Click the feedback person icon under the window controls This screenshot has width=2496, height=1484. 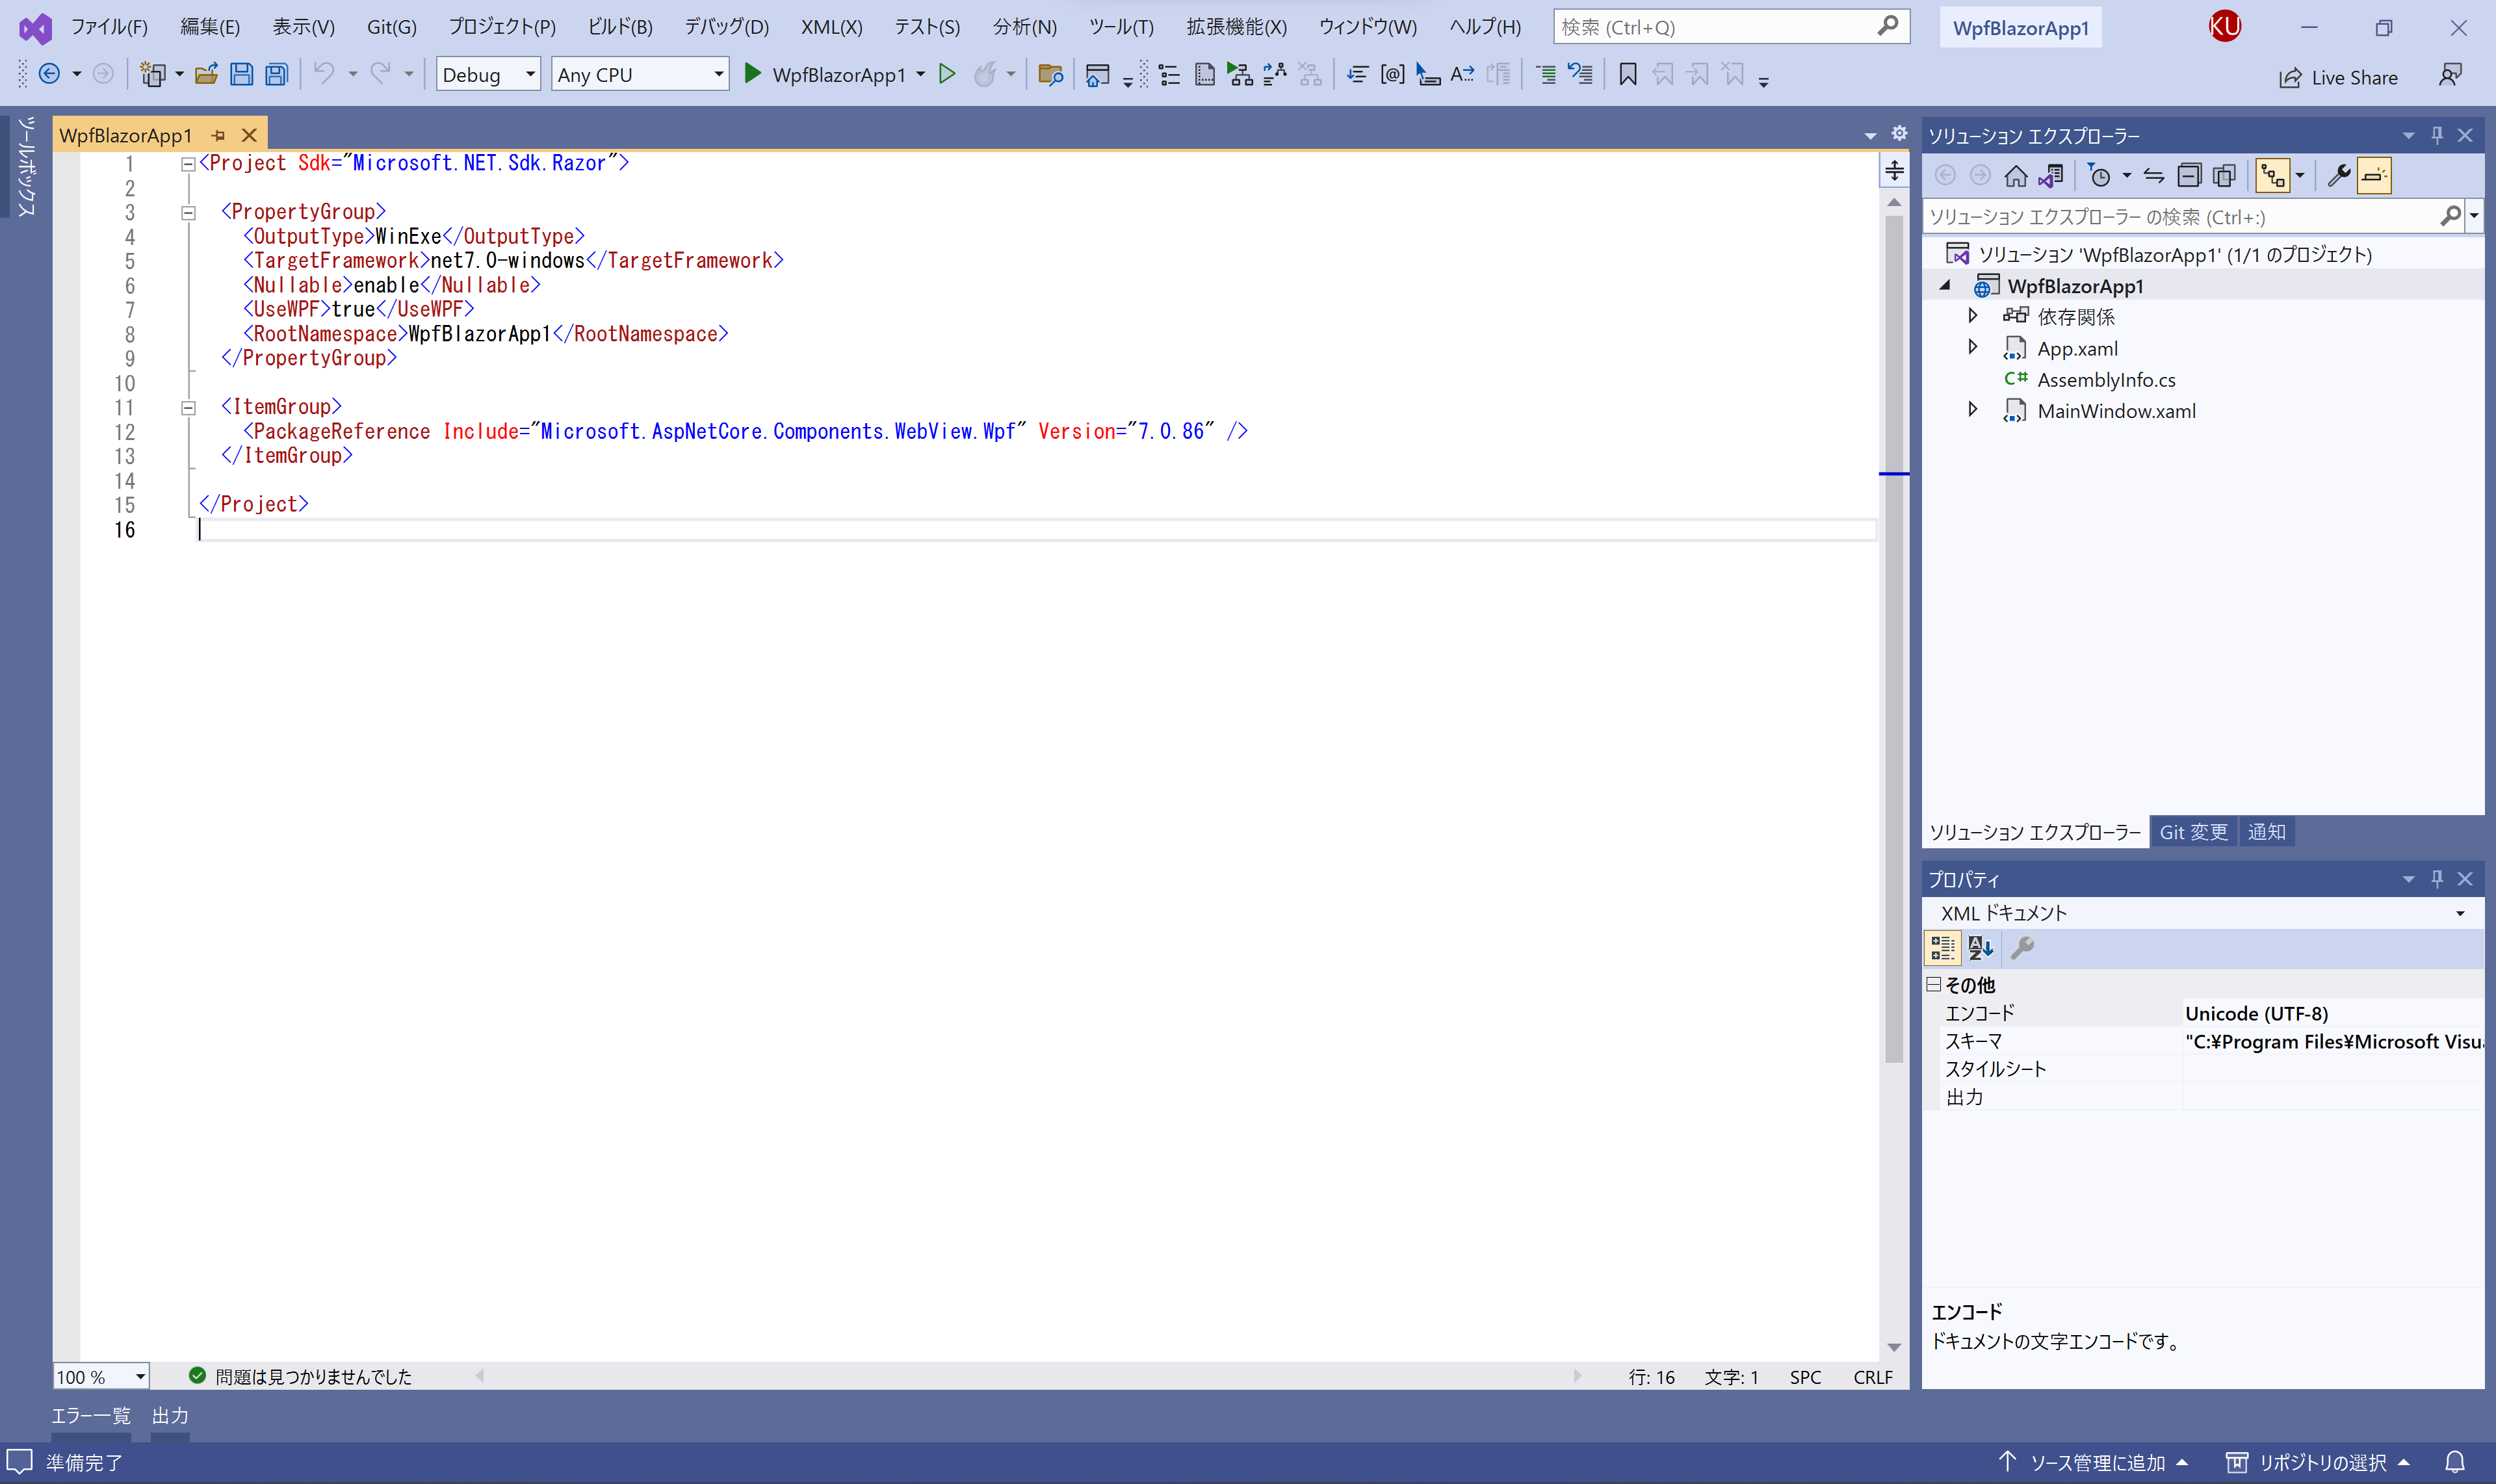click(x=2450, y=76)
